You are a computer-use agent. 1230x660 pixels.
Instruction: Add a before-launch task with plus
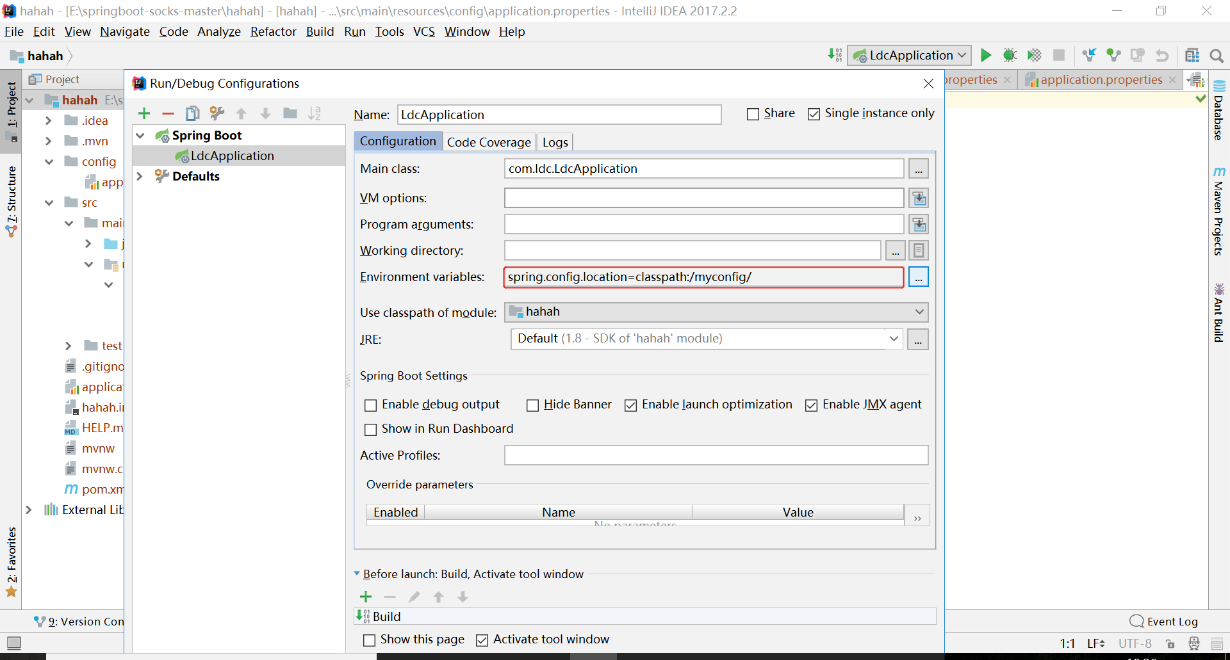click(x=366, y=597)
